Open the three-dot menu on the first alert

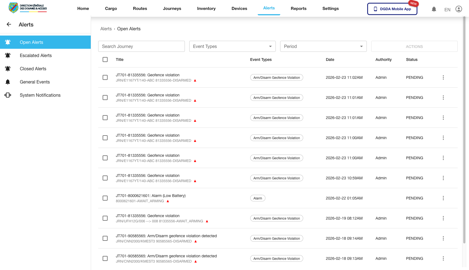point(443,77)
